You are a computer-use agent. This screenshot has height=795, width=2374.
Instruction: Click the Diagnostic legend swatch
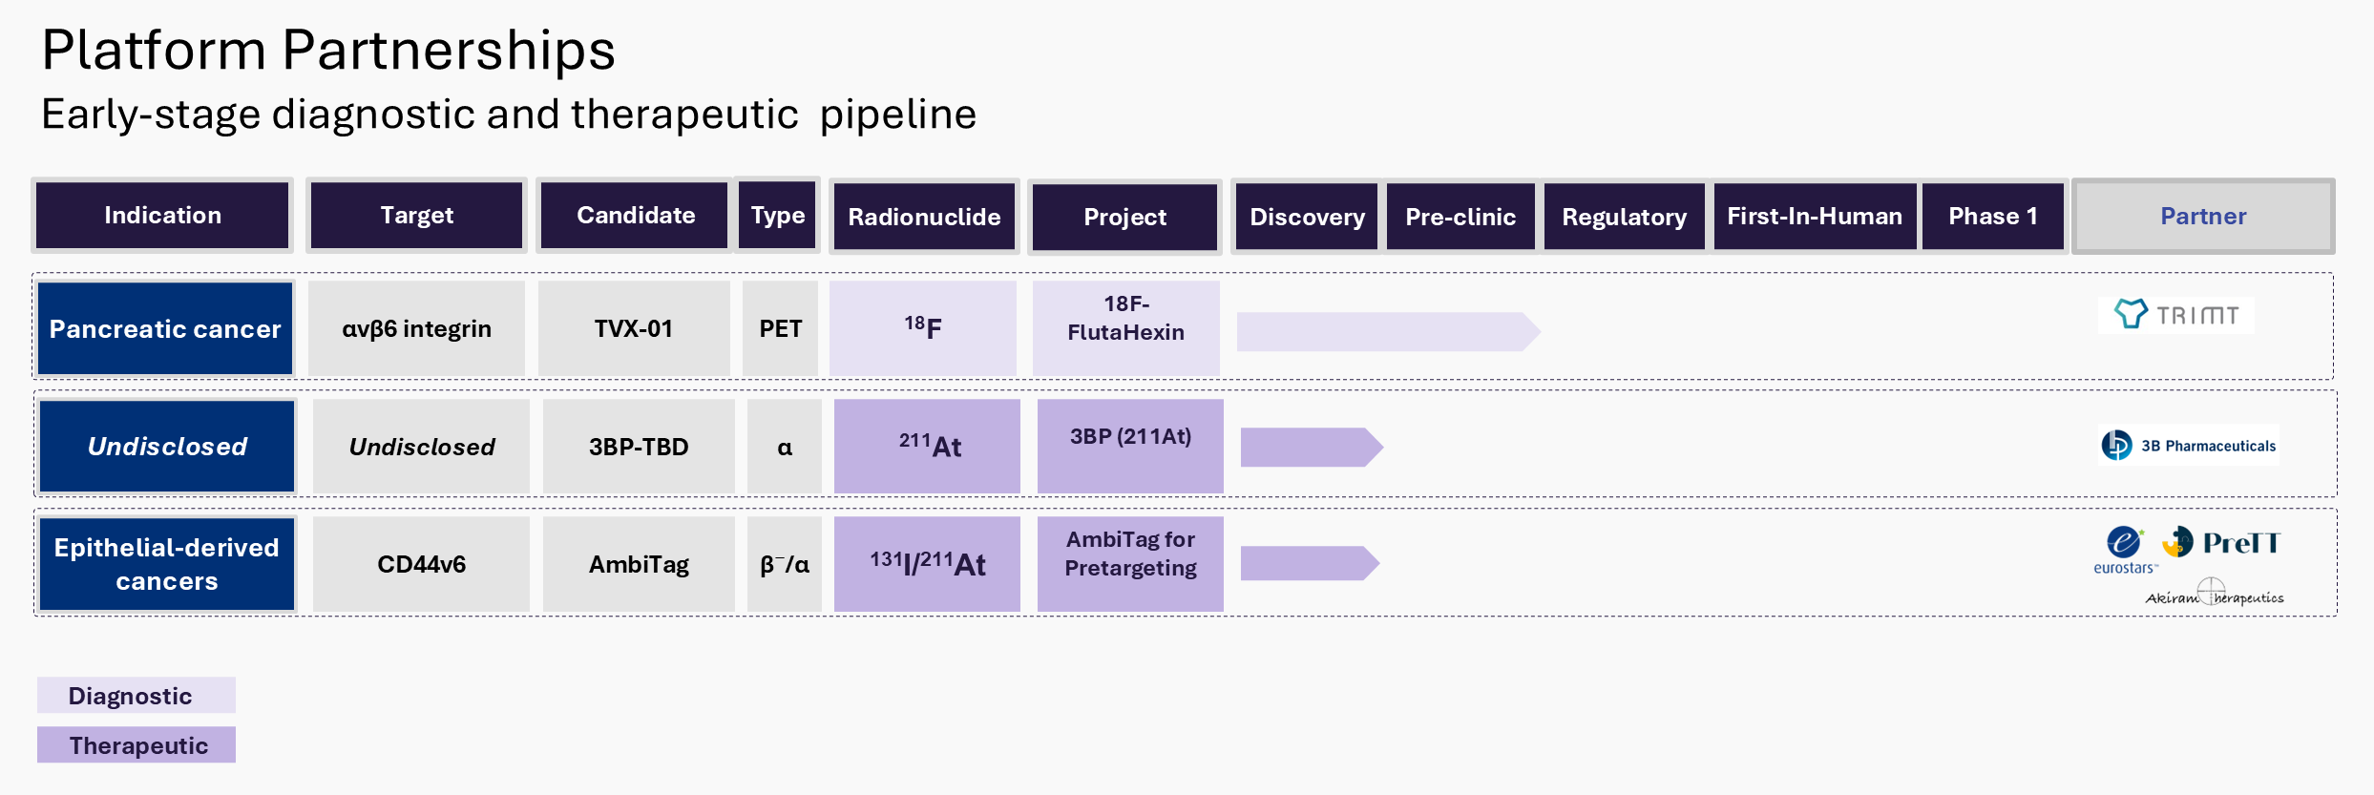pyautogui.click(x=136, y=696)
